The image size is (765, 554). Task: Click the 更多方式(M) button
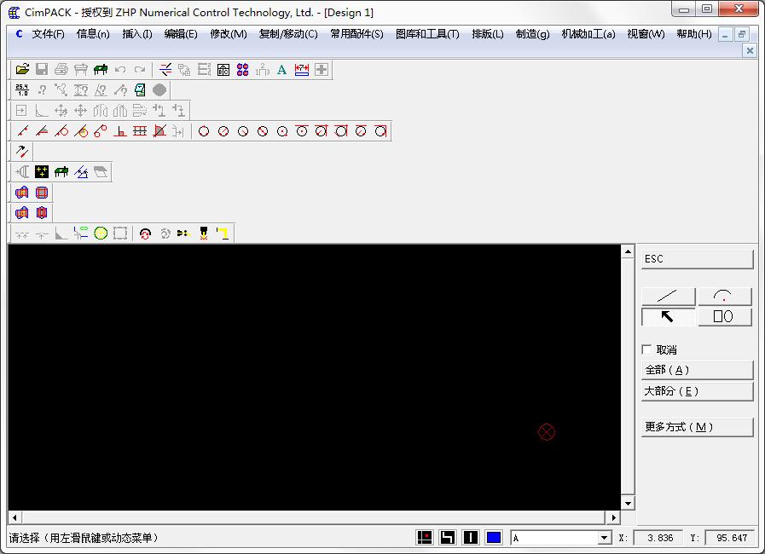[x=697, y=427]
